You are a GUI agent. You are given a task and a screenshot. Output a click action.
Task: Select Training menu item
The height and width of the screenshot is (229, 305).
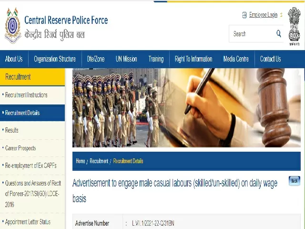pos(156,59)
